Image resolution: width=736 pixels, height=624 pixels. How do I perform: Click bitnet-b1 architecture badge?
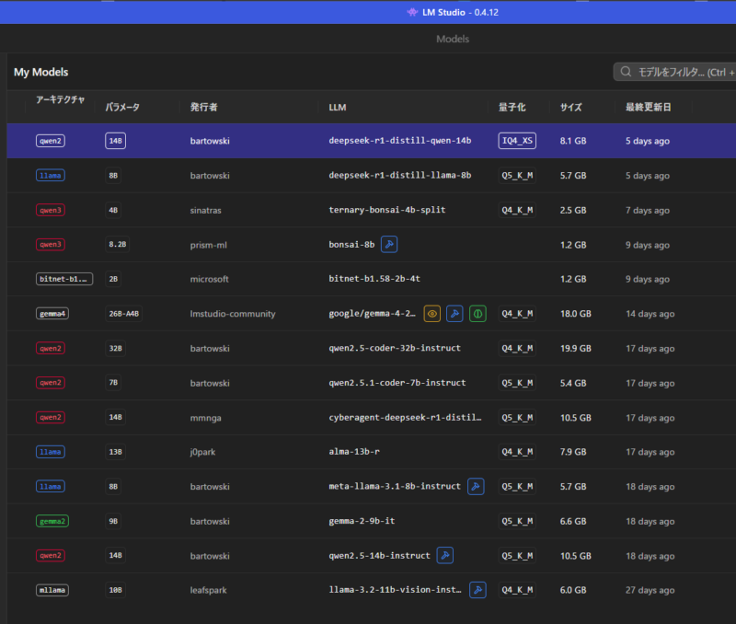[64, 279]
